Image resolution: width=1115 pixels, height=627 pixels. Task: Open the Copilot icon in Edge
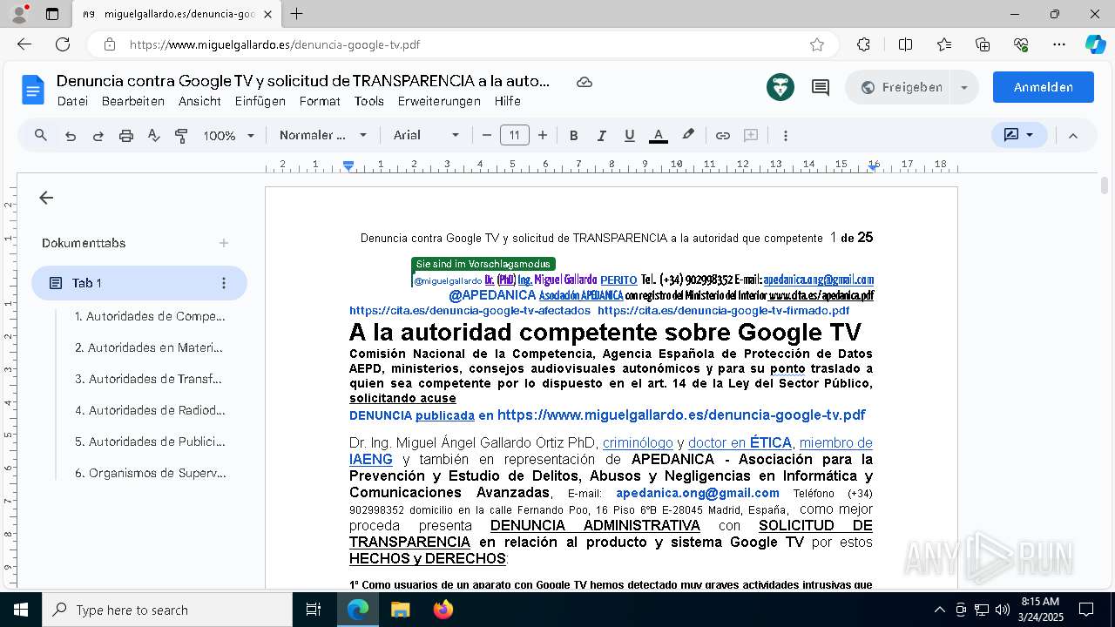tap(1095, 44)
